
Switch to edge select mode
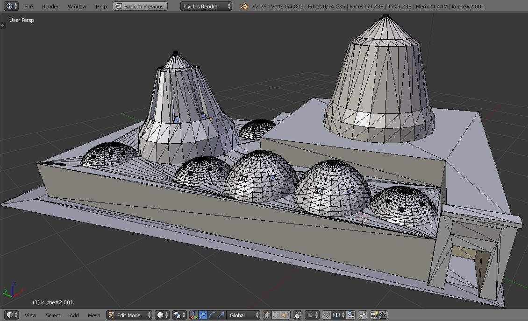tap(276, 315)
